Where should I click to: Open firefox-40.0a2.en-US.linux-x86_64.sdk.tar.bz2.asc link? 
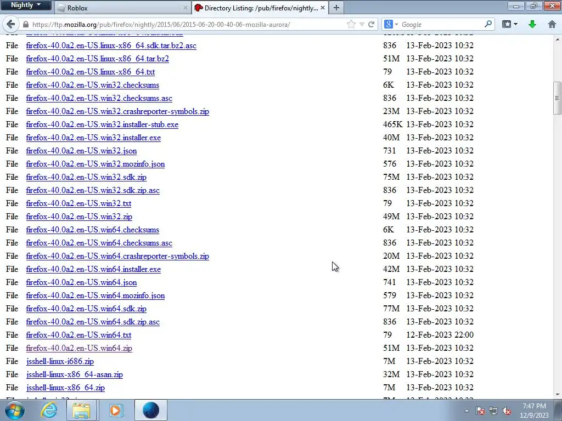tap(111, 45)
